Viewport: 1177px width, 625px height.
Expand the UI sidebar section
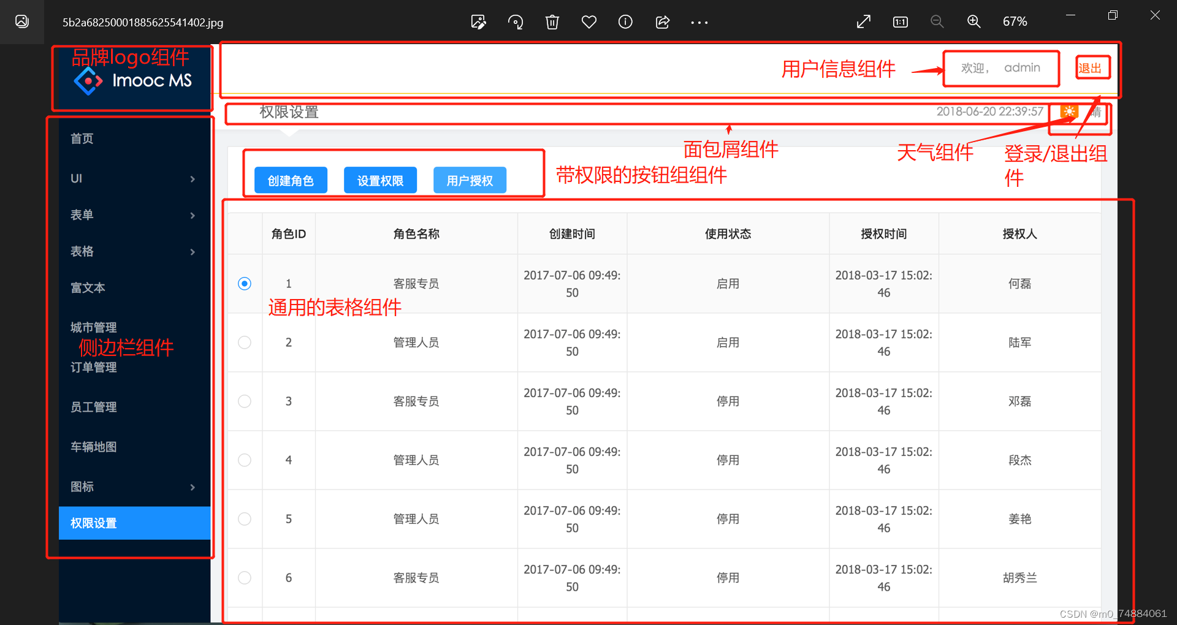click(134, 178)
